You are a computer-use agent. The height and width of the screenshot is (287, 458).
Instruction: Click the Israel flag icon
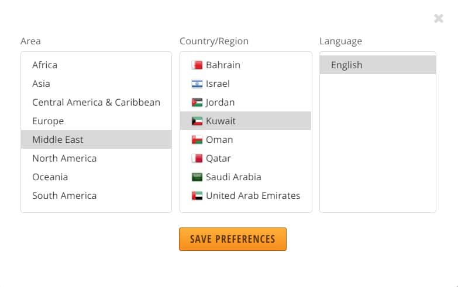click(197, 83)
